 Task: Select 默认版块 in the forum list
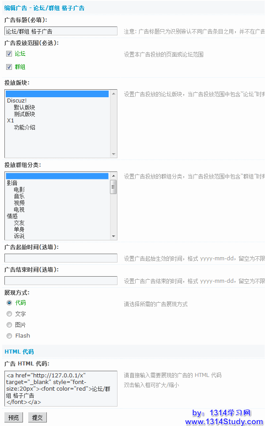24,107
